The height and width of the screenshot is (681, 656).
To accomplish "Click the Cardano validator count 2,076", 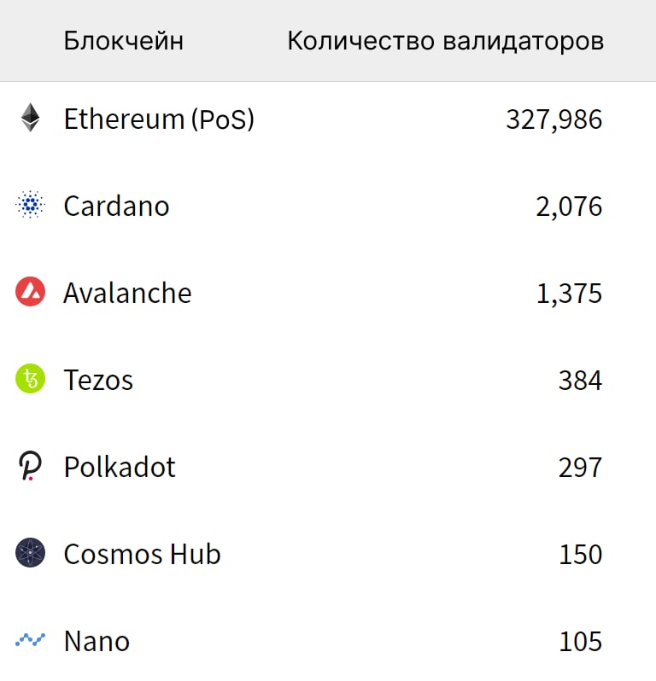I will (569, 207).
